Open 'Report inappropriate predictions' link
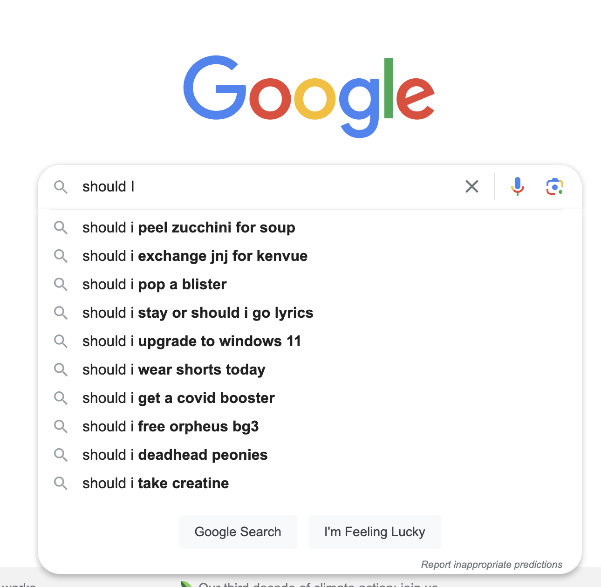 tap(492, 565)
